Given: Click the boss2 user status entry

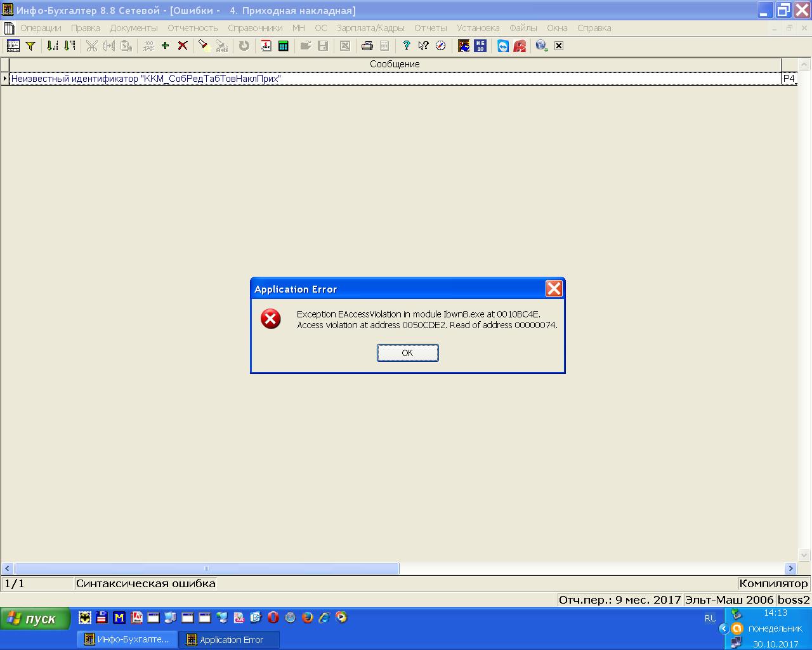Looking at the screenshot, I should (794, 600).
